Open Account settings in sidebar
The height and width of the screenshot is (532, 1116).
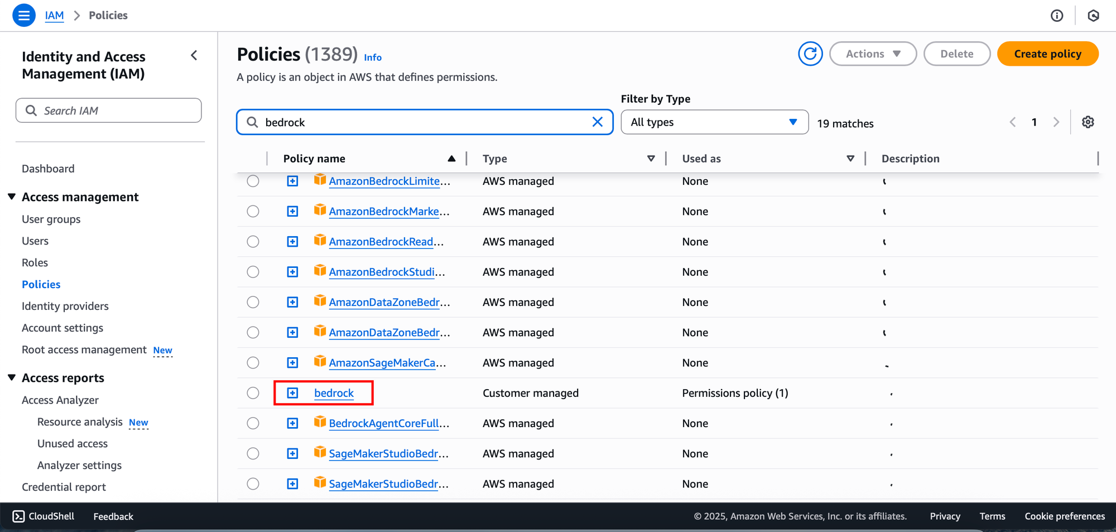coord(62,328)
